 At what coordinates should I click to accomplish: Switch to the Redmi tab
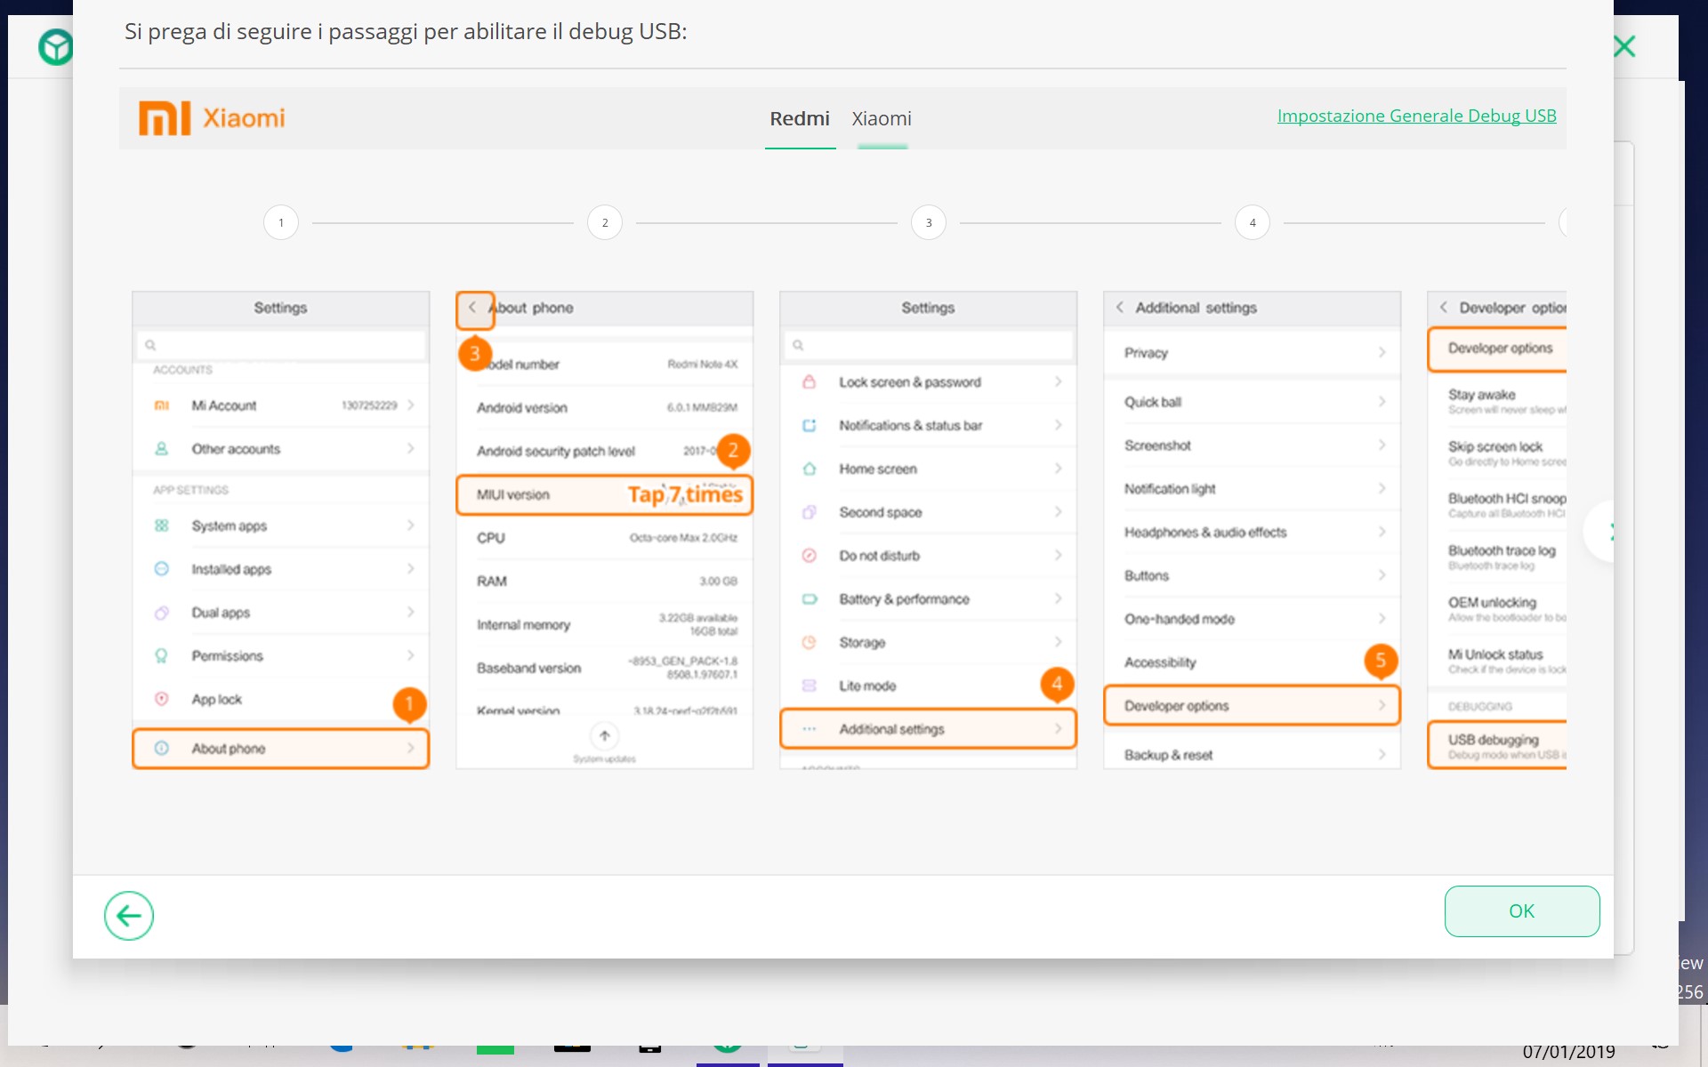(x=799, y=118)
